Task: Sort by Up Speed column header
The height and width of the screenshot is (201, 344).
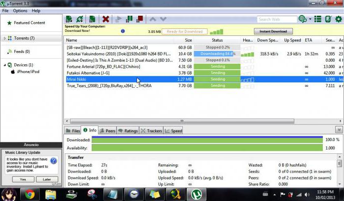Action: pos(292,40)
